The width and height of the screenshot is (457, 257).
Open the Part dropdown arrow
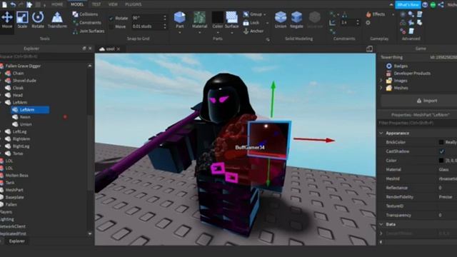point(179,32)
